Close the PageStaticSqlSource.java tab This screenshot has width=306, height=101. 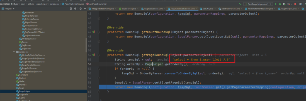(x=196, y=9)
